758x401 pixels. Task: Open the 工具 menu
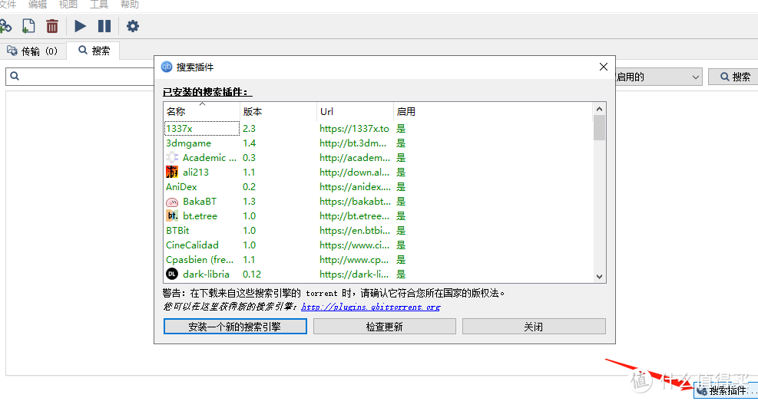(x=98, y=5)
